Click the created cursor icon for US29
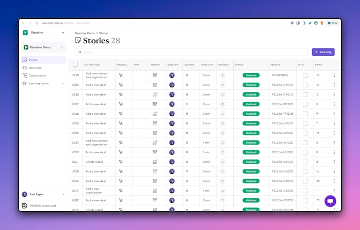360x230 pixels. 121,85
